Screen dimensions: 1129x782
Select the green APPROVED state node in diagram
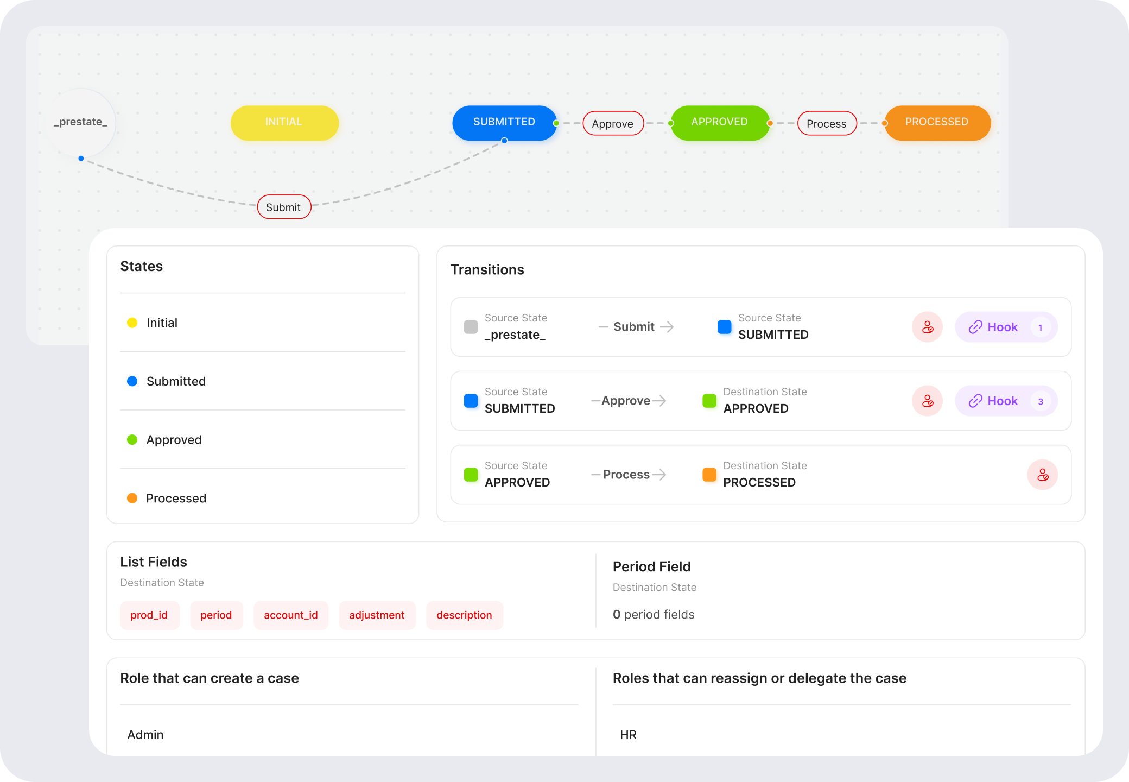pos(719,123)
